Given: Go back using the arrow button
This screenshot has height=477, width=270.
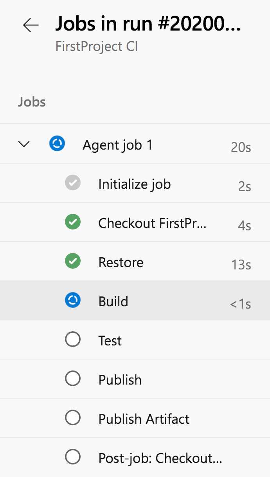Looking at the screenshot, I should 31,25.
